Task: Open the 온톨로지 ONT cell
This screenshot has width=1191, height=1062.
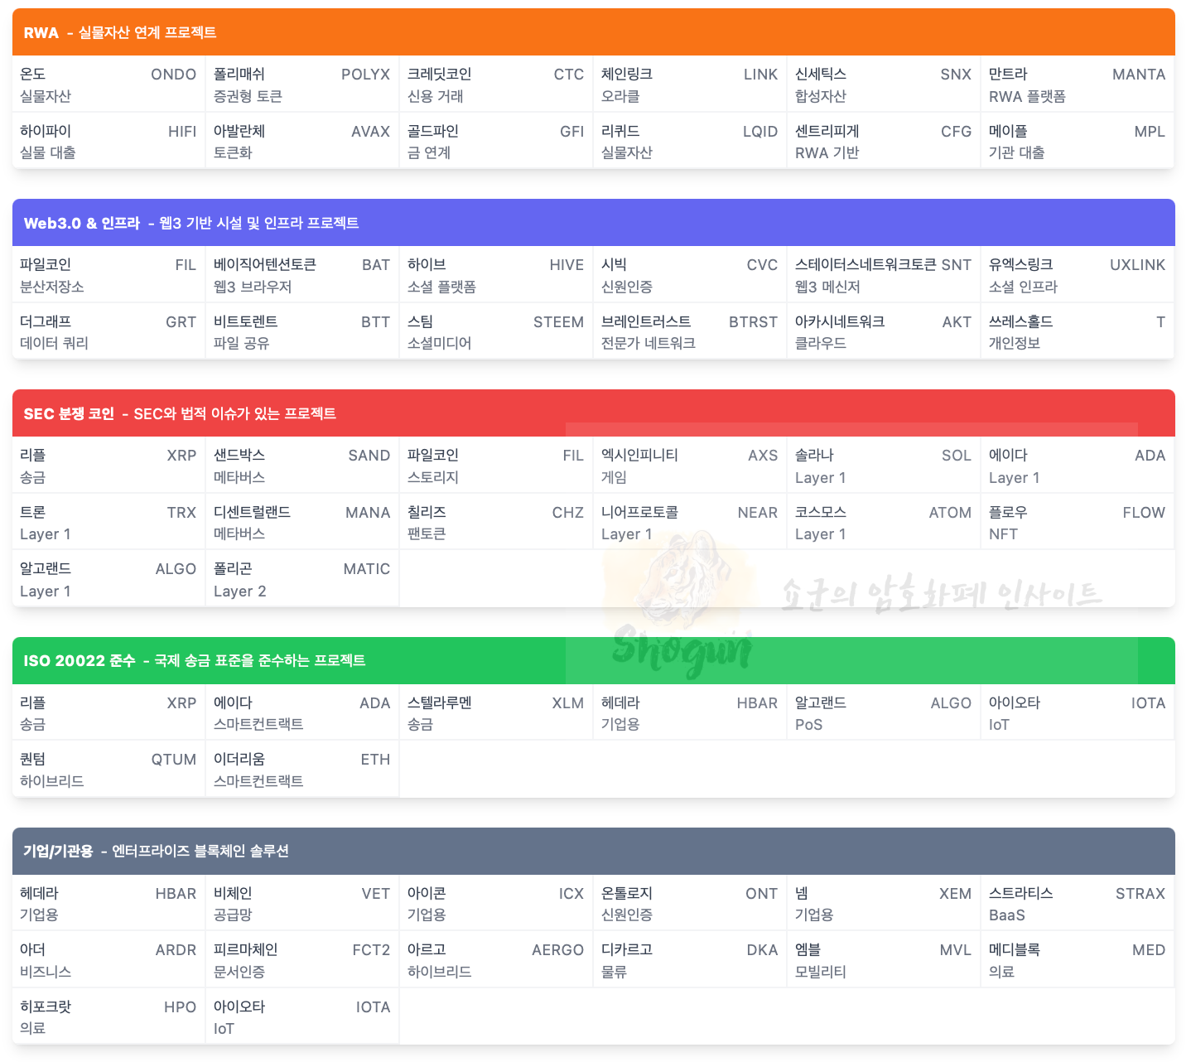Action: (690, 903)
